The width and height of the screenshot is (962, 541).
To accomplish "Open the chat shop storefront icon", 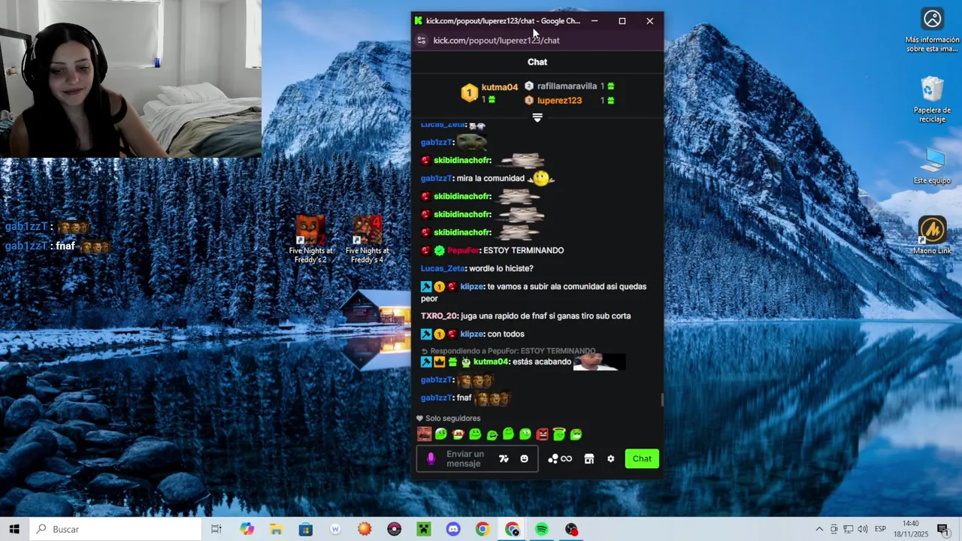I will (x=589, y=458).
